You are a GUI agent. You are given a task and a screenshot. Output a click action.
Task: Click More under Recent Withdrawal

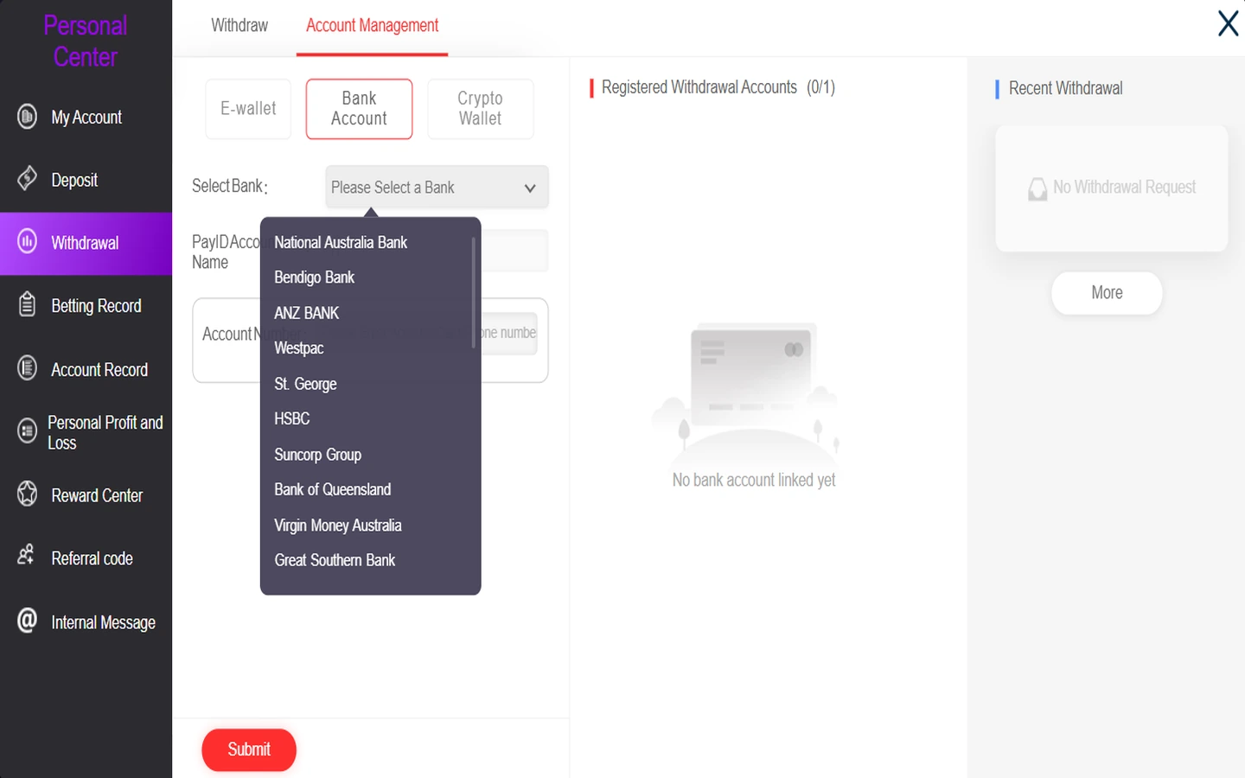1107,293
